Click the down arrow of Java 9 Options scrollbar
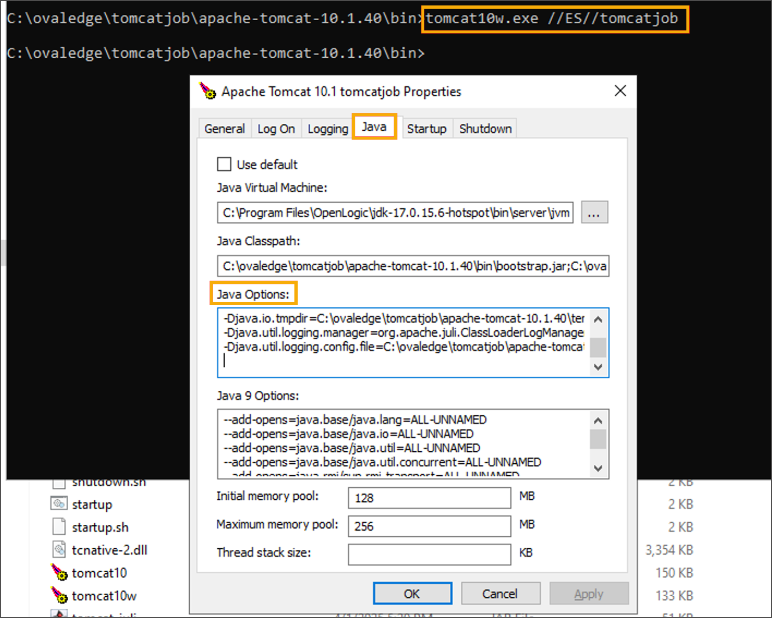This screenshot has height=618, width=772. click(598, 468)
